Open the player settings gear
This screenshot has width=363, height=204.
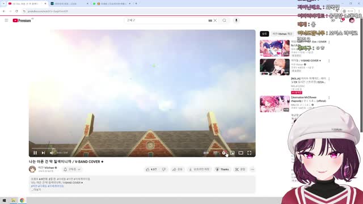click(x=223, y=152)
